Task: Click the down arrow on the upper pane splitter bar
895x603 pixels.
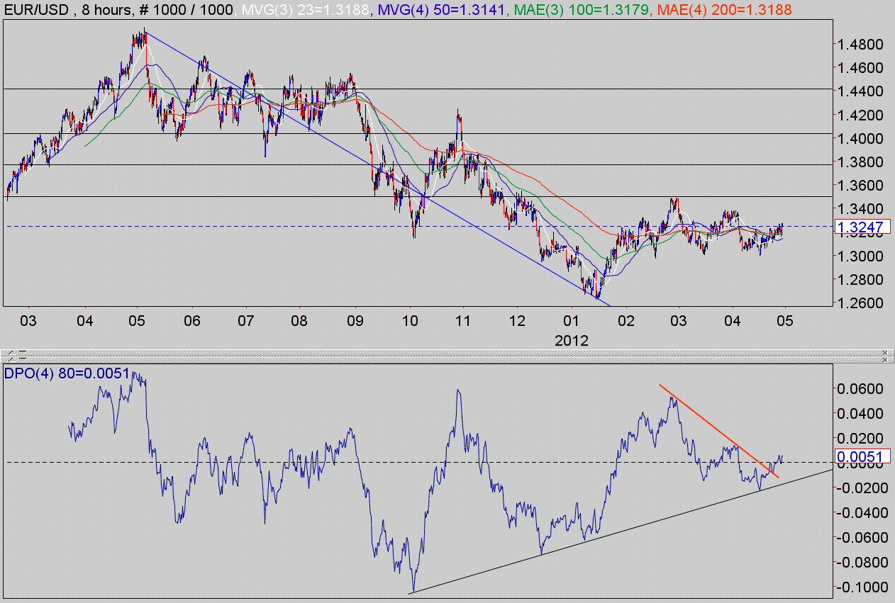Action: click(x=23, y=353)
